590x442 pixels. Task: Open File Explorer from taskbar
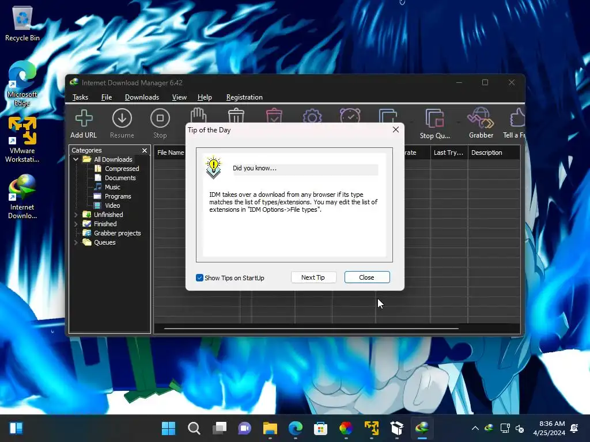(270, 428)
